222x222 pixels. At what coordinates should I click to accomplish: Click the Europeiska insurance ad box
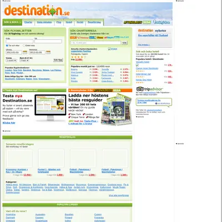pos(154,102)
